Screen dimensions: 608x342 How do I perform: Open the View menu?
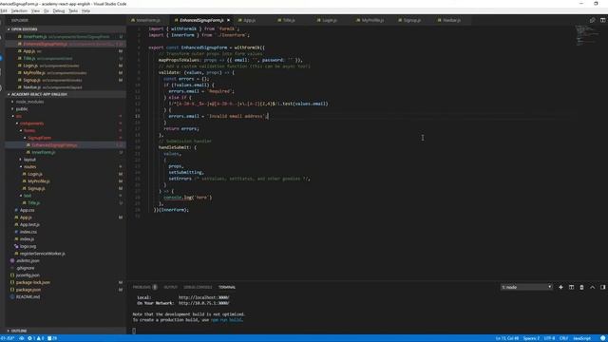click(x=35, y=10)
